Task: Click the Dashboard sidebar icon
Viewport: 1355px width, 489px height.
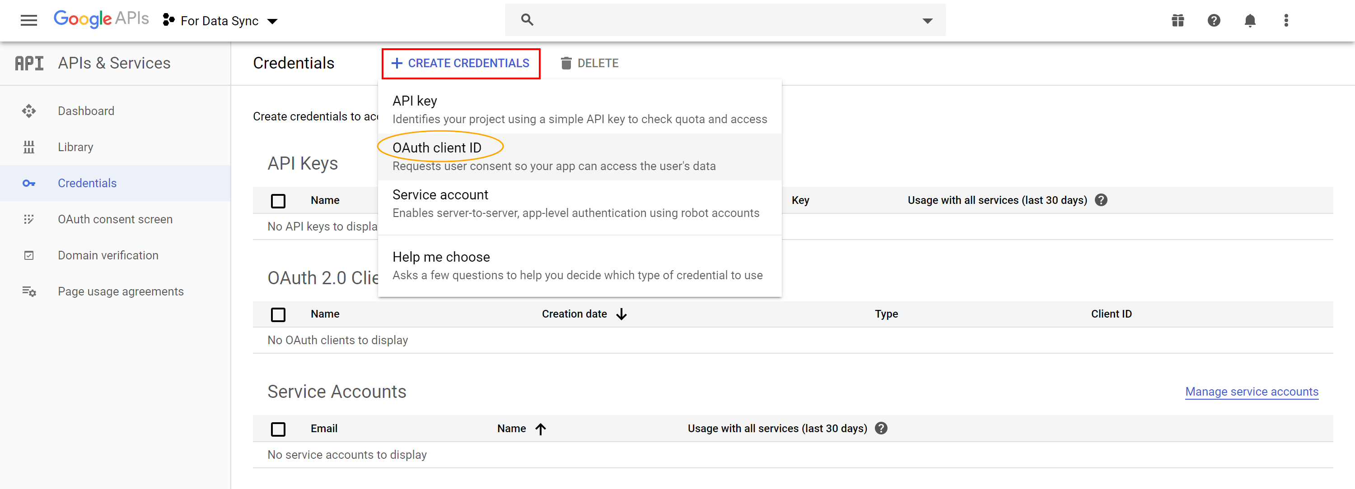Action: pyautogui.click(x=29, y=111)
